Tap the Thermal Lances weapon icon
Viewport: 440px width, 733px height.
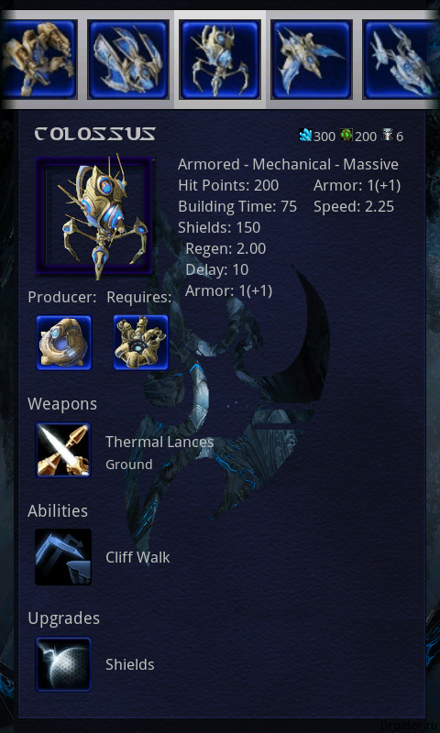pyautogui.click(x=63, y=450)
